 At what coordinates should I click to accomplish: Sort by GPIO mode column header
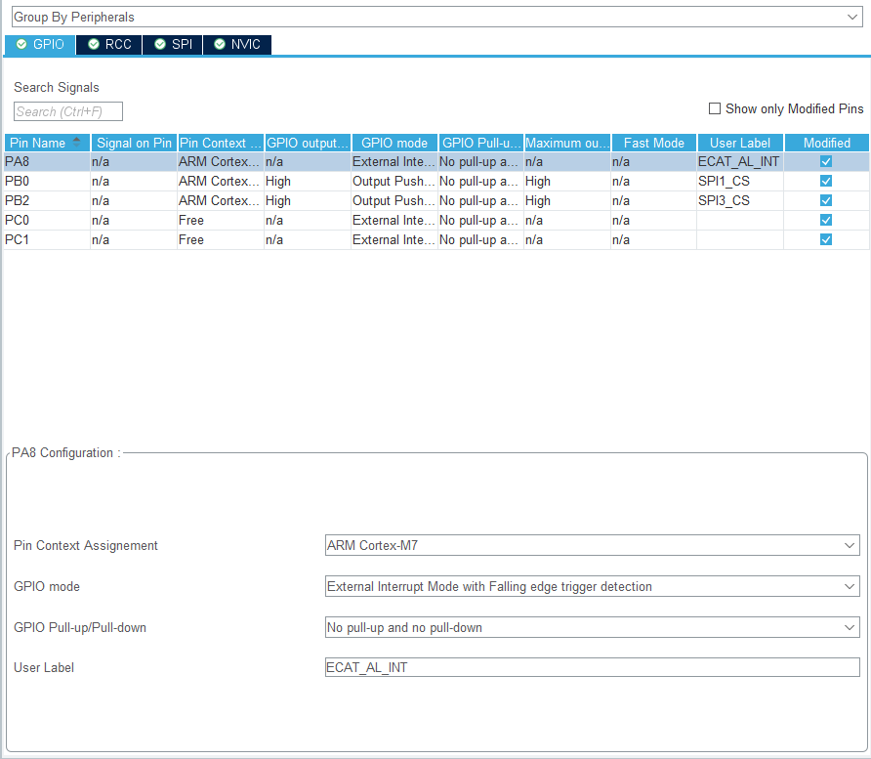pyautogui.click(x=394, y=143)
